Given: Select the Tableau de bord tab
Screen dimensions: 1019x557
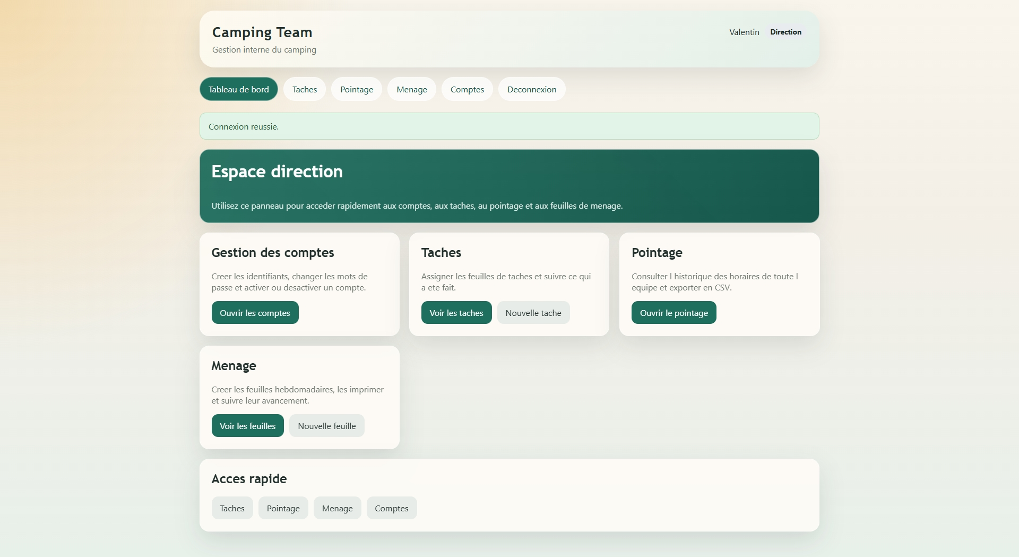Looking at the screenshot, I should click(x=238, y=89).
